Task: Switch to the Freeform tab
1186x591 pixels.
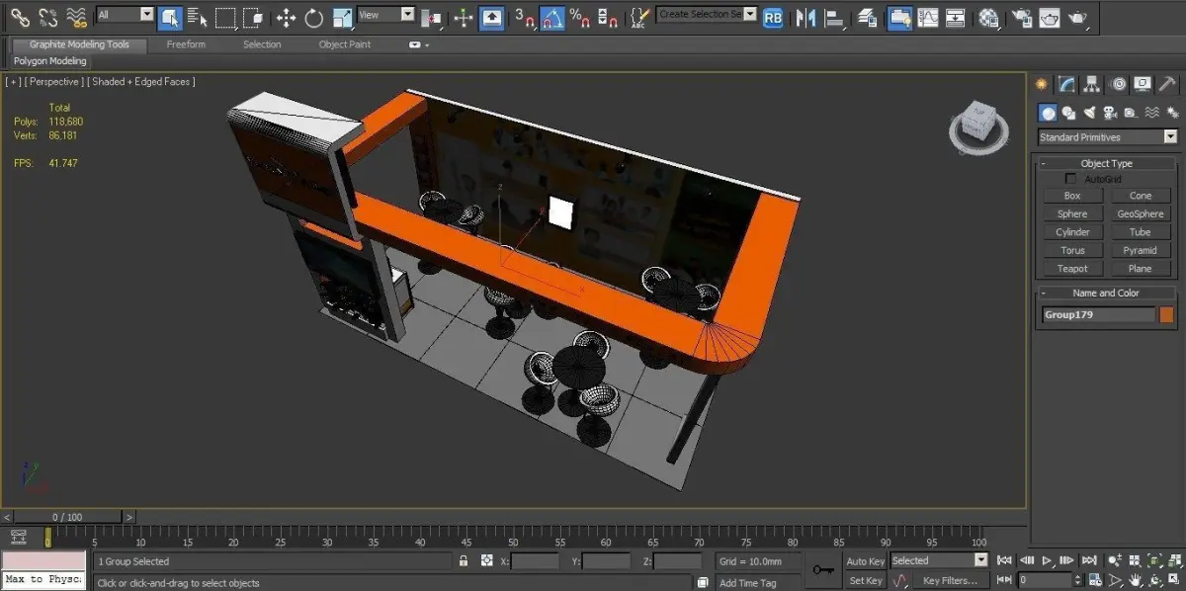Action: pos(186,44)
